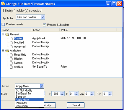Screen dimensions: 124x110
Task: Increase the year with Y spinner up arrow
Action: click(62, 93)
